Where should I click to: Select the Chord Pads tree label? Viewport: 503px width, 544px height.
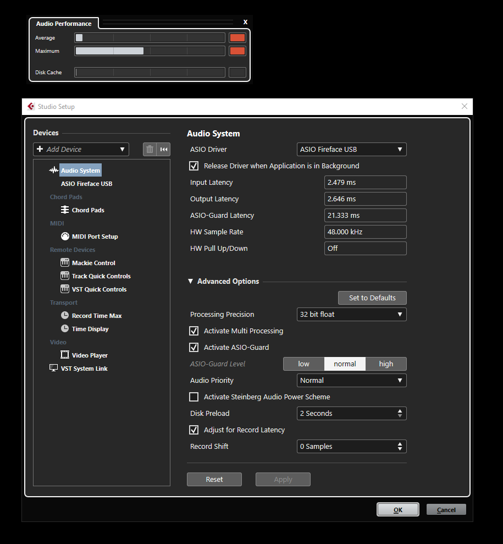point(88,210)
